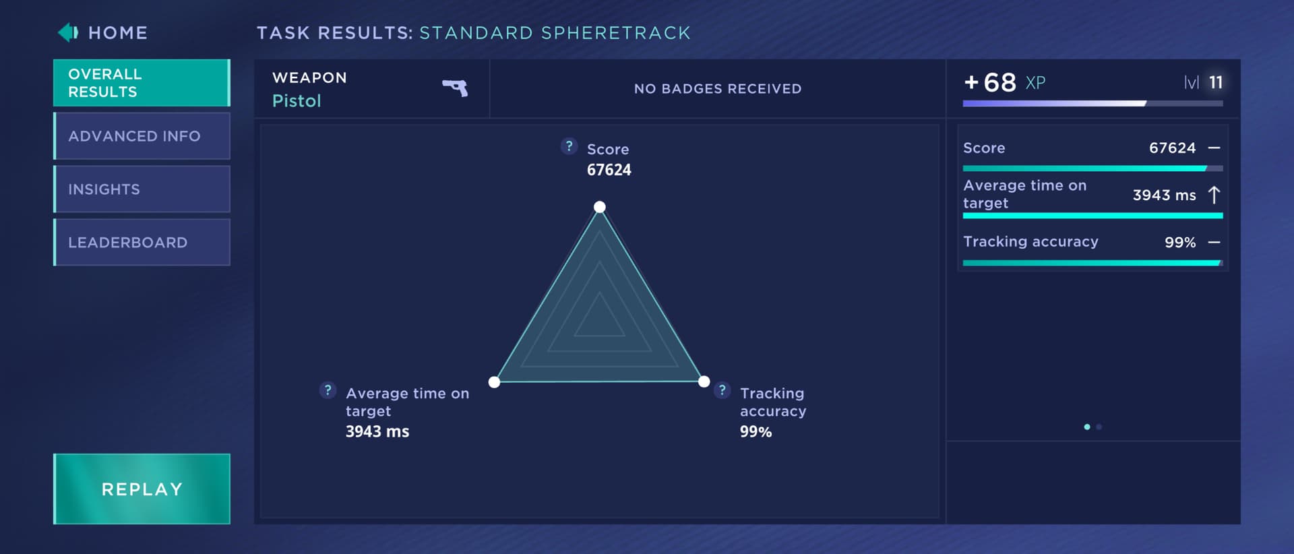Open Average time on target help icon
The width and height of the screenshot is (1294, 554).
point(328,390)
